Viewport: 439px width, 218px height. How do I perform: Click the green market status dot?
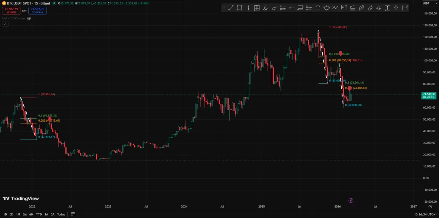coord(54,3)
